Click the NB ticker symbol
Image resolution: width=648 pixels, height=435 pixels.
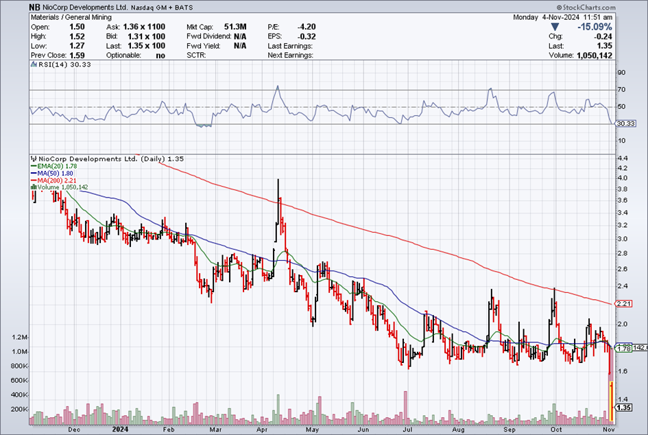pos(35,7)
